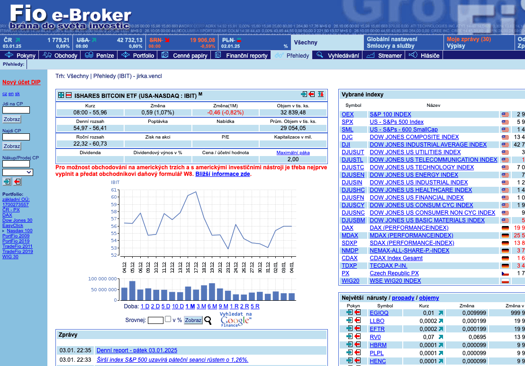Viewport: 525px width, 366px height.
Task: Click the magnifier icon next to Srovnej
Action: point(208,321)
